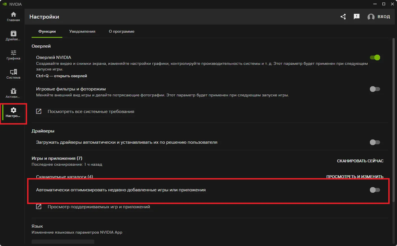Enable Игровые фильтры и фоторежим toggle
The height and width of the screenshot is (246, 397).
375,89
